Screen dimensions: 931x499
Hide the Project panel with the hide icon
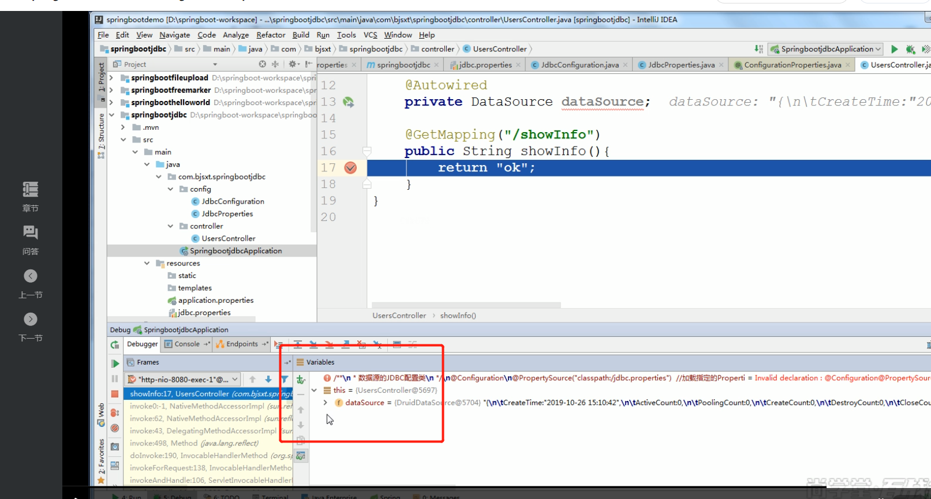[309, 64]
